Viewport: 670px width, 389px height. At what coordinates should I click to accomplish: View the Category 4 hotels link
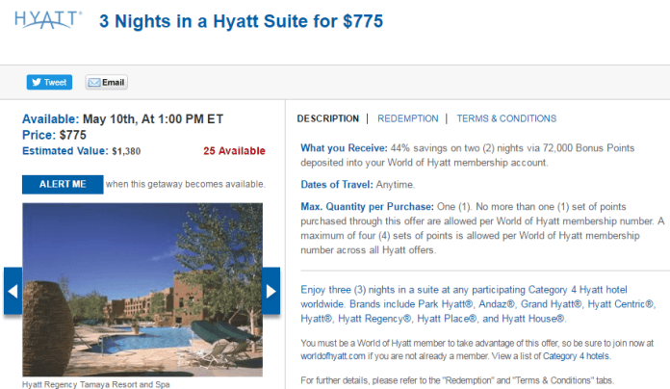[x=576, y=356]
